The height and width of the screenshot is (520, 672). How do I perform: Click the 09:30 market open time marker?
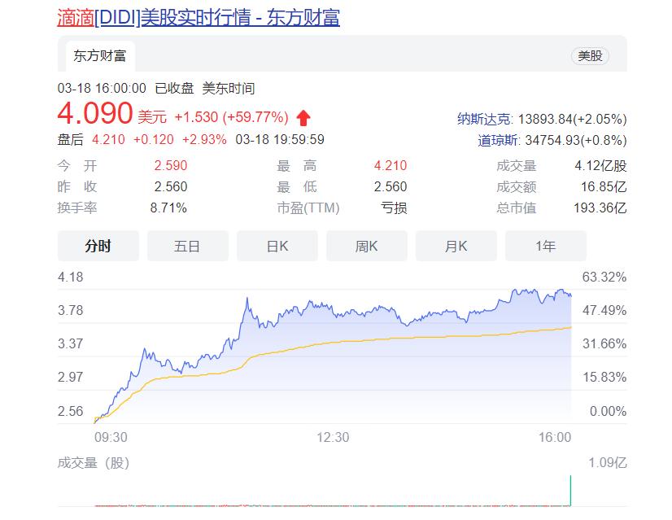[x=111, y=438]
